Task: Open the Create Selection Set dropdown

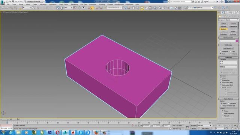Action: coord(114,7)
